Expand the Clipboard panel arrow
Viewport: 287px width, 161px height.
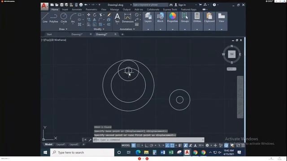click(x=209, y=29)
